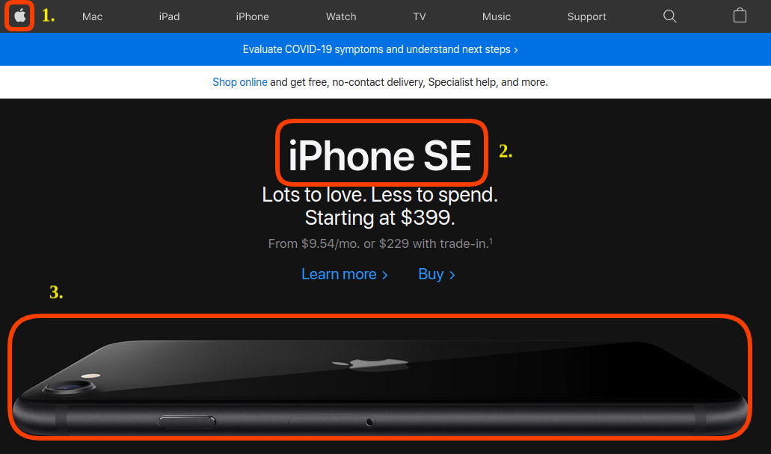Click the Apple logo in navigation bar
Viewport: 771px width, 454px height.
tap(19, 16)
